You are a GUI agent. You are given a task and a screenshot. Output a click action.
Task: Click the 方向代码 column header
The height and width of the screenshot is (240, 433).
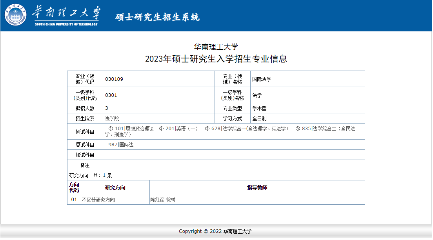[74, 187]
